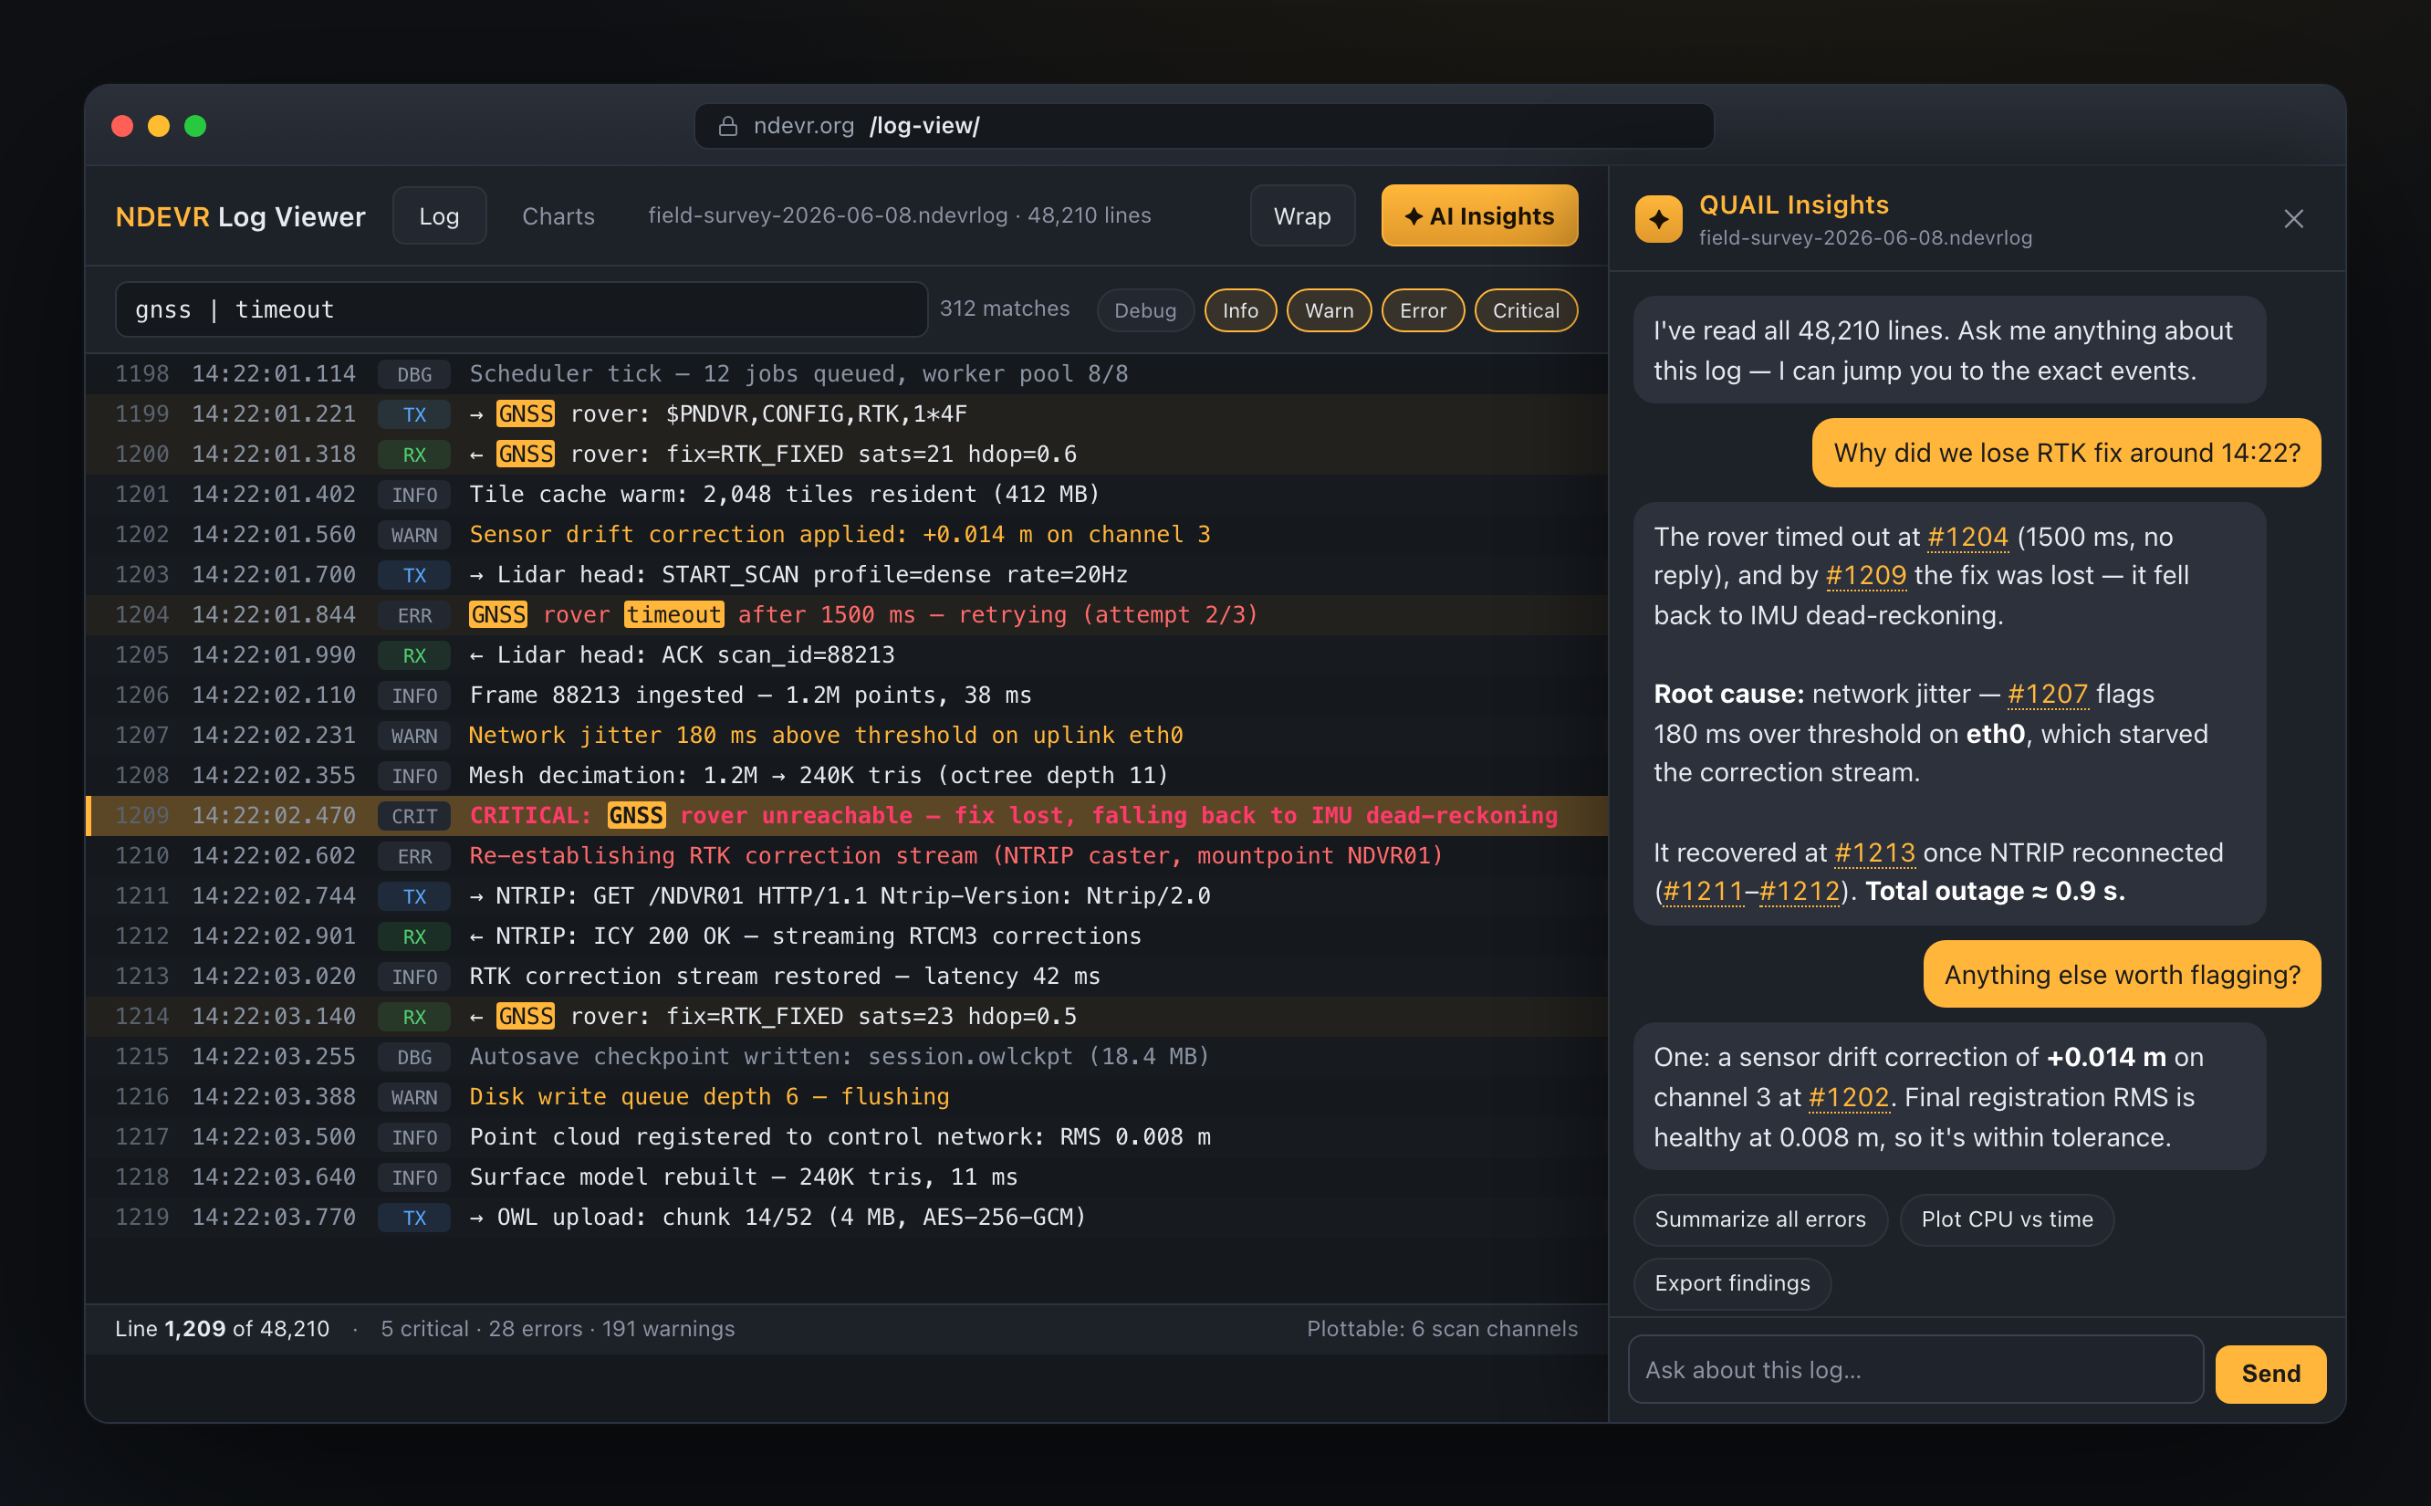This screenshot has height=1506, width=2431.
Task: Toggle the Debug level filter
Action: 1145,310
